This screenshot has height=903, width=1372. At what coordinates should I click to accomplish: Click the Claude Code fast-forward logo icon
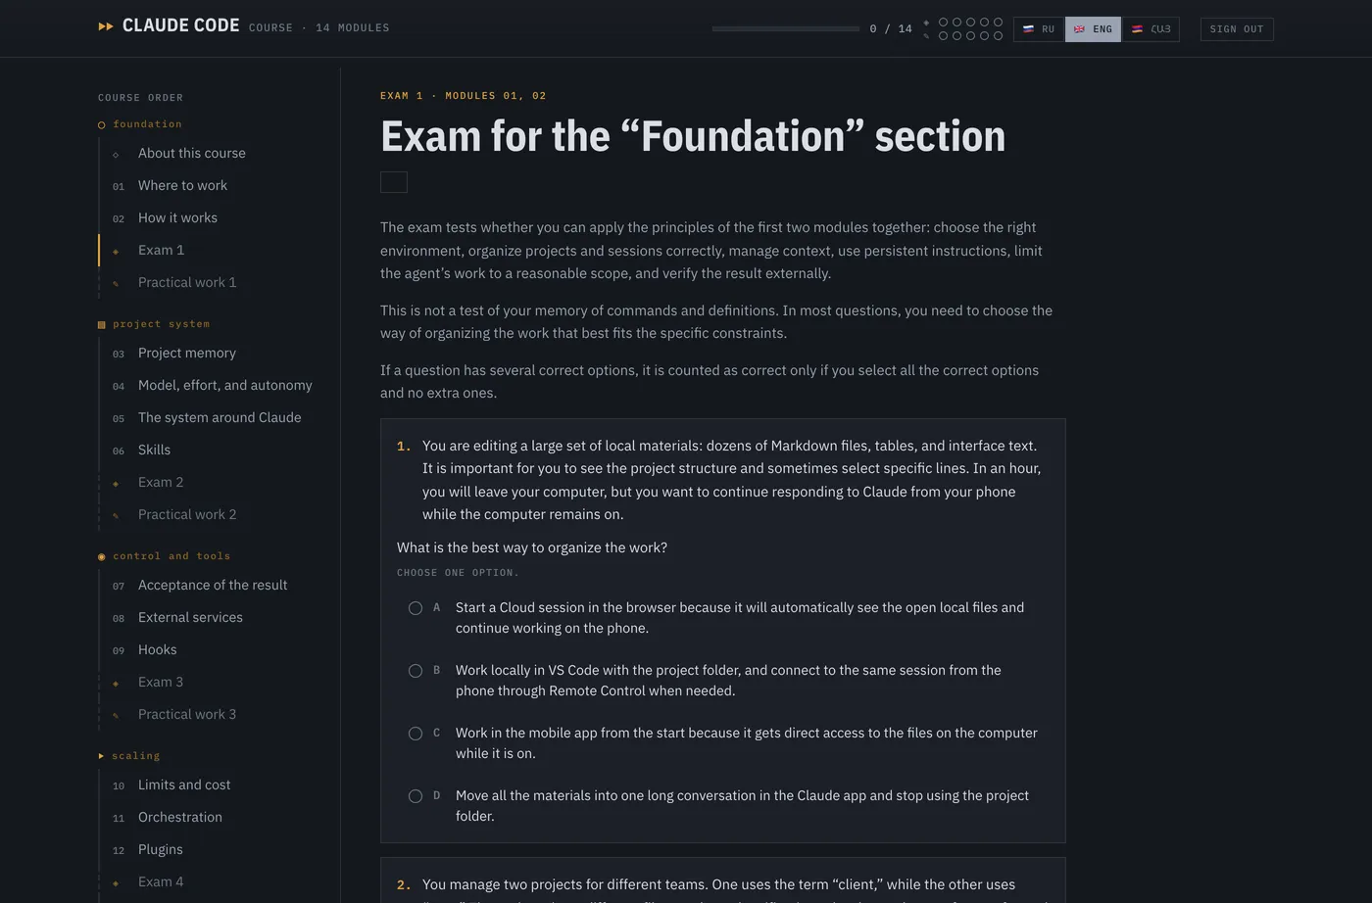[x=106, y=26]
